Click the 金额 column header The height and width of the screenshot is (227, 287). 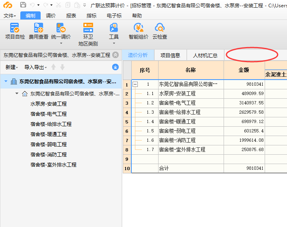click(x=244, y=70)
